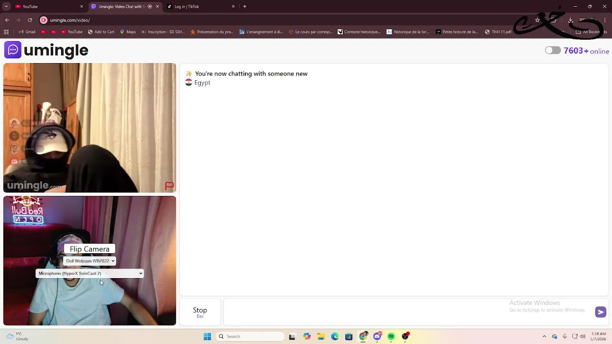Focus the chat message input field
The image size is (612, 344).
pos(408,312)
